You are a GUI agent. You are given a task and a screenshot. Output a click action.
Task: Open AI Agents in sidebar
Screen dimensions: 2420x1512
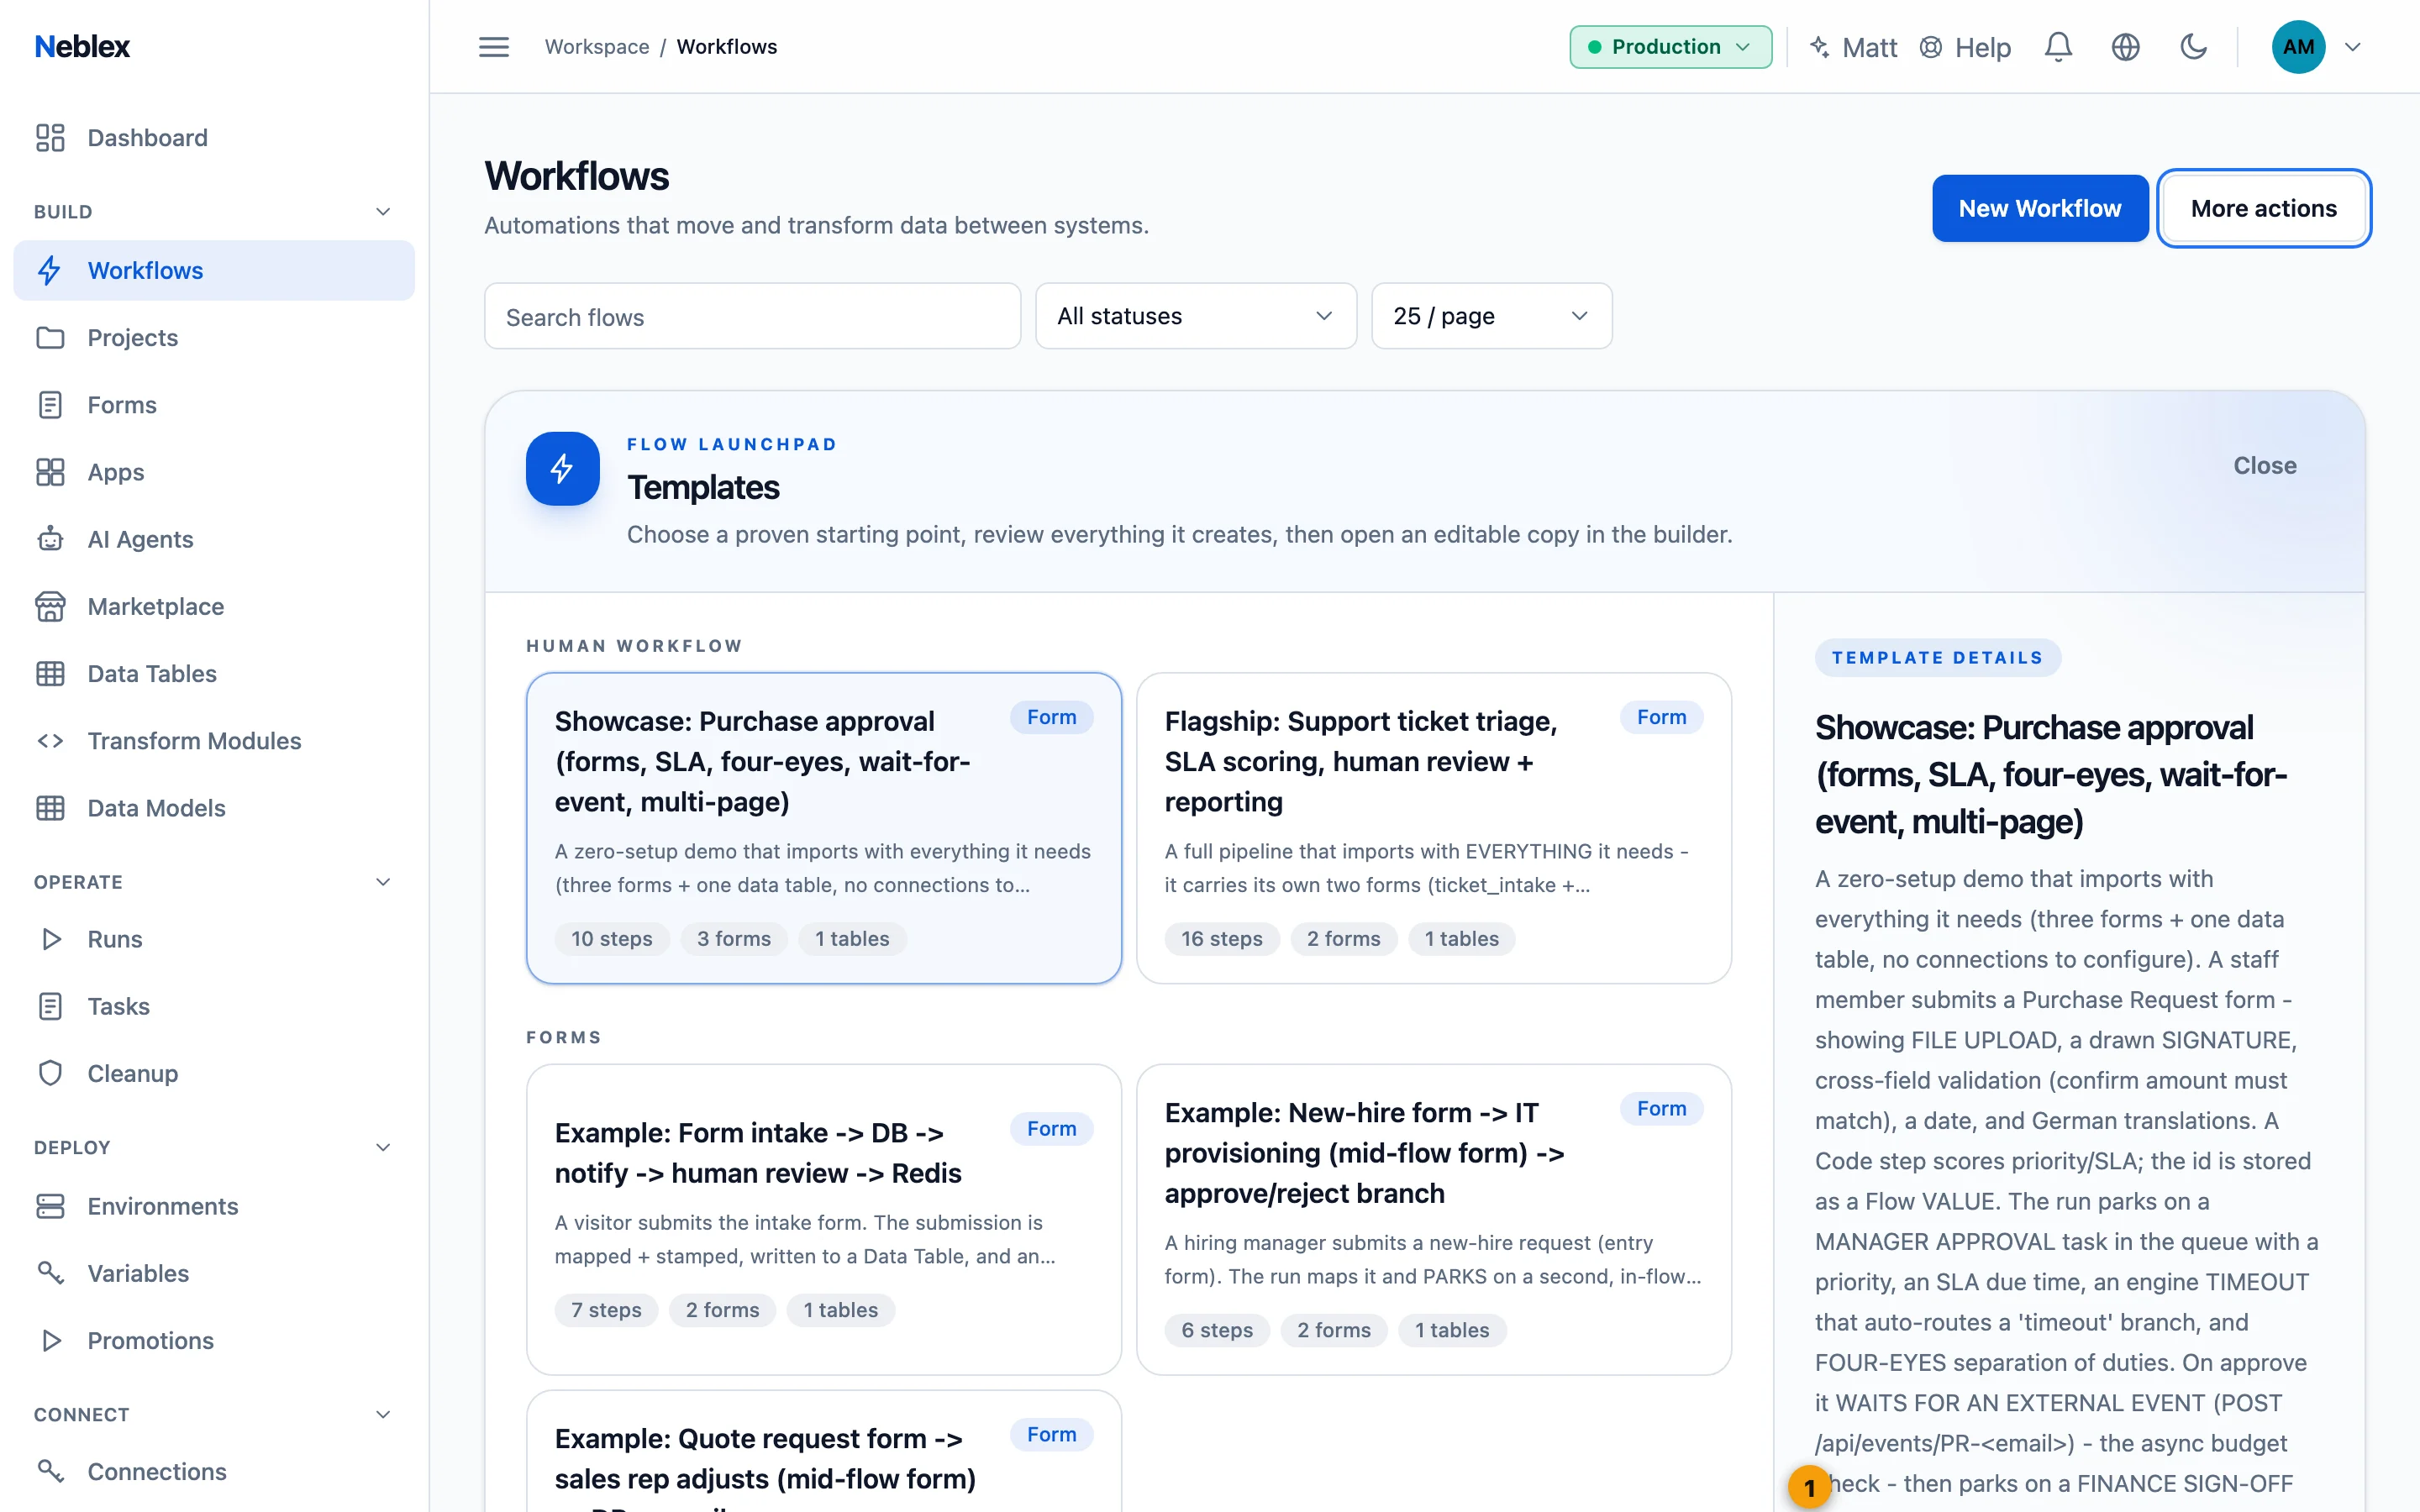pyautogui.click(x=214, y=539)
